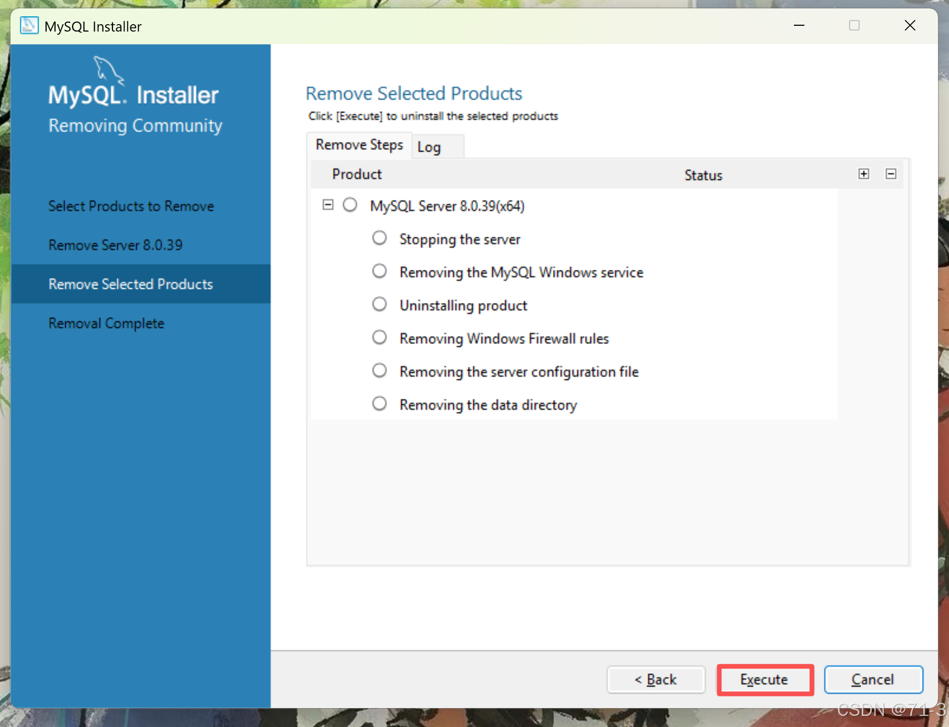Click the MySQL Installer title bar icon
Image resolution: width=949 pixels, height=727 pixels.
pyautogui.click(x=29, y=26)
